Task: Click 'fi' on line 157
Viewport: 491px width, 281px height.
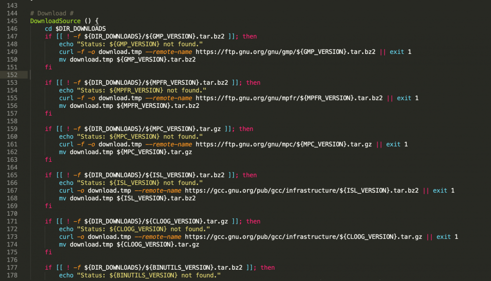Action: 48,114
